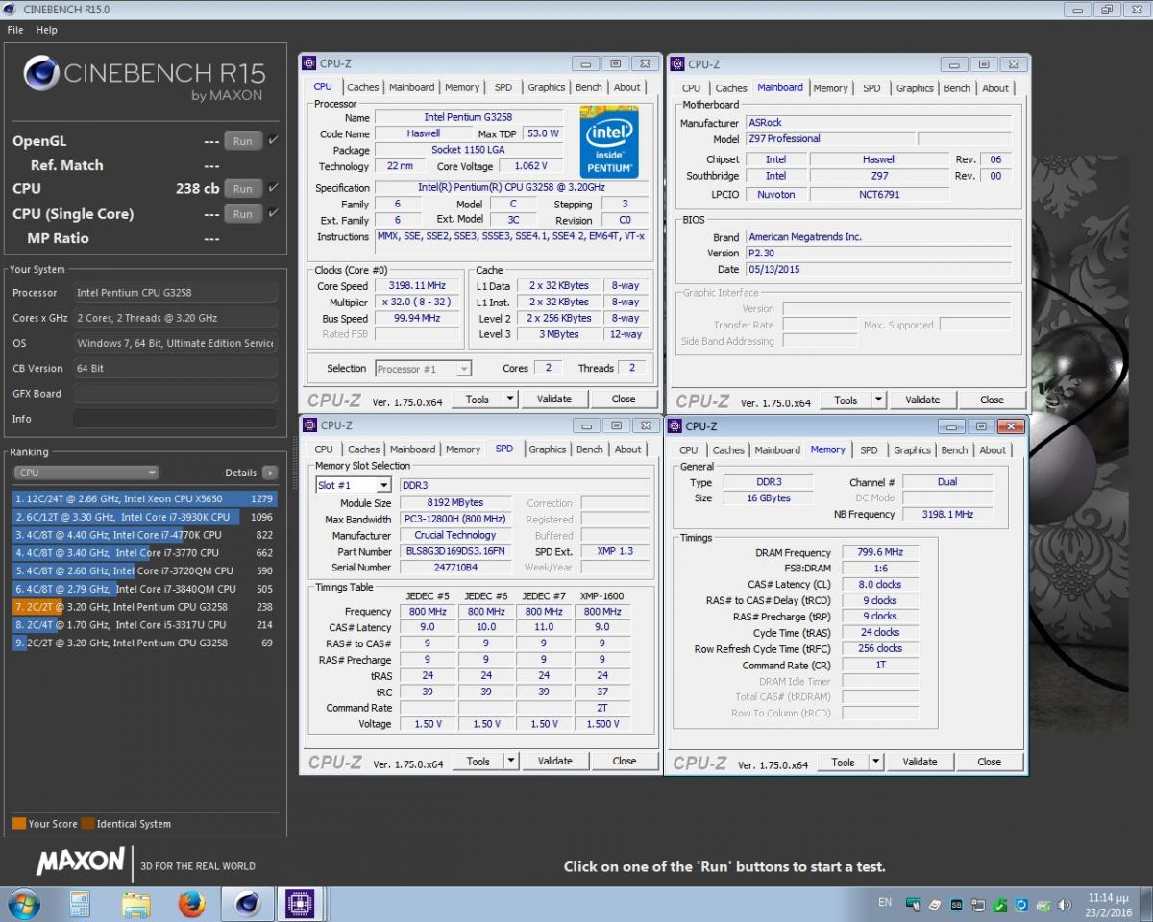Select ranking row Intel Core i7-3840QM CPU
Image resolution: width=1153 pixels, height=922 pixels.
pyautogui.click(x=145, y=589)
